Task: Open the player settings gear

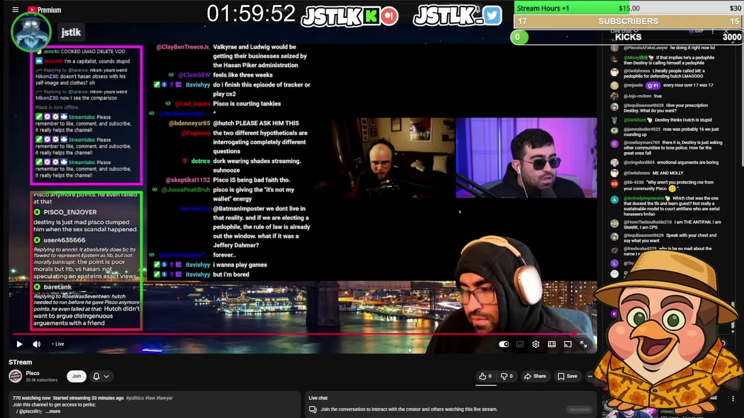Action: [x=536, y=344]
